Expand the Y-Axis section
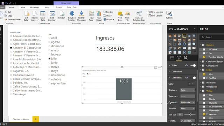Viewport: 224px width, 126px height. point(169,65)
